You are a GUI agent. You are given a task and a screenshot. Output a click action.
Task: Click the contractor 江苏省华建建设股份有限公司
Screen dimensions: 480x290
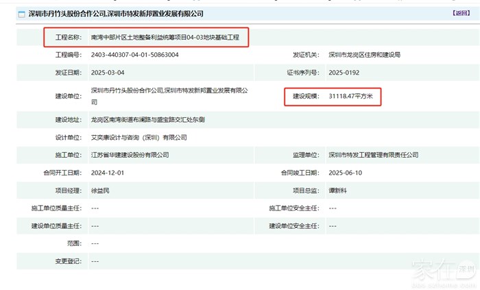tap(130, 155)
